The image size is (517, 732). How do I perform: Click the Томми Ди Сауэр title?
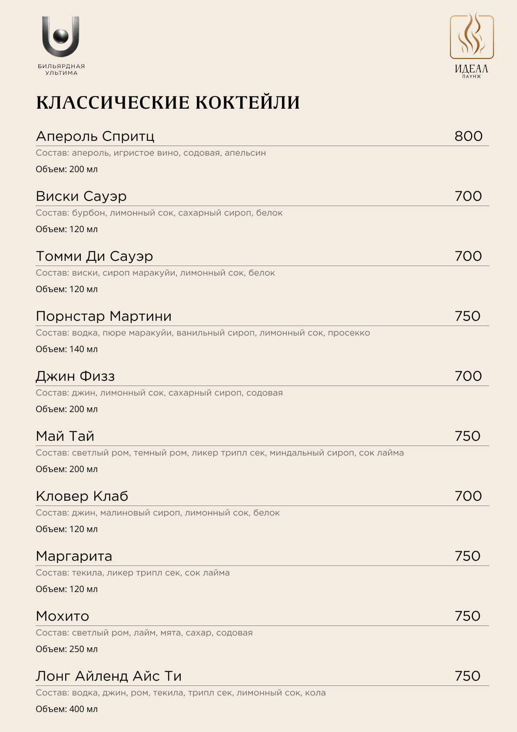(x=94, y=256)
